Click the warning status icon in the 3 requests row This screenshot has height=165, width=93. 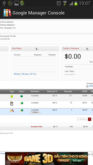click(x=21, y=110)
